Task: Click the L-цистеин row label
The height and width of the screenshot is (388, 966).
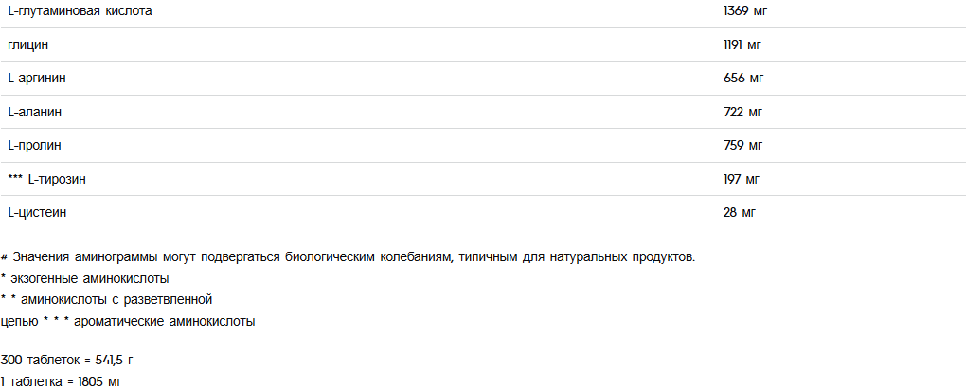Action: point(37,213)
